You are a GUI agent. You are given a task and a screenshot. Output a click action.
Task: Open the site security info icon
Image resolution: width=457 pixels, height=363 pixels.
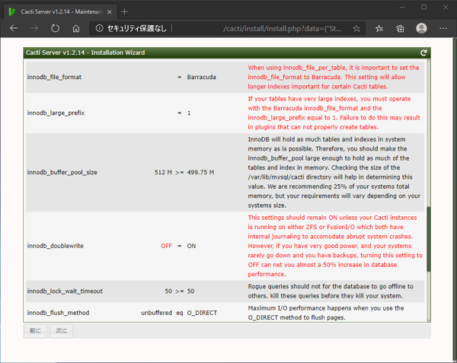(99, 28)
